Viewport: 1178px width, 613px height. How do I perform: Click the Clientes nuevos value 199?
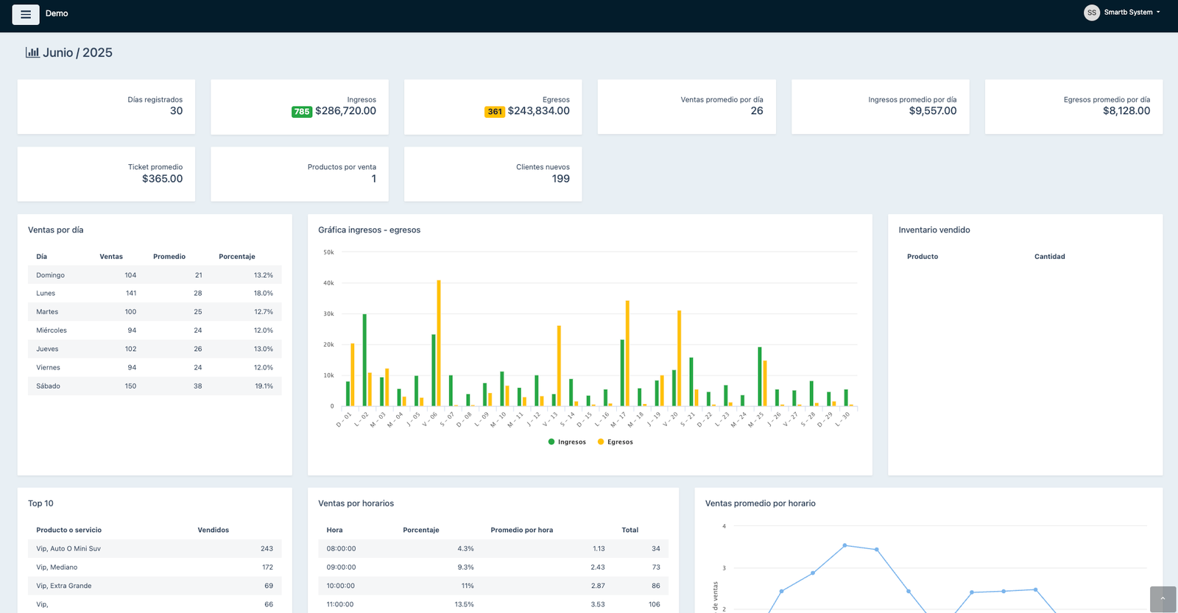561,179
